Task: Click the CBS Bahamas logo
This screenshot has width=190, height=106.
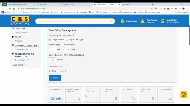Action: click(20, 21)
